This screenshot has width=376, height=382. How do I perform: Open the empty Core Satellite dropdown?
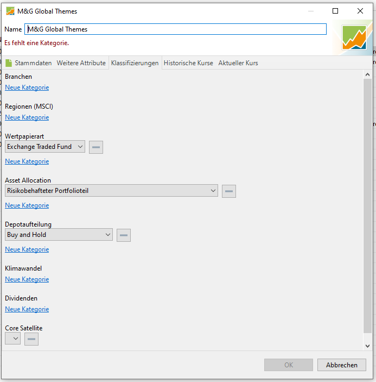point(12,339)
